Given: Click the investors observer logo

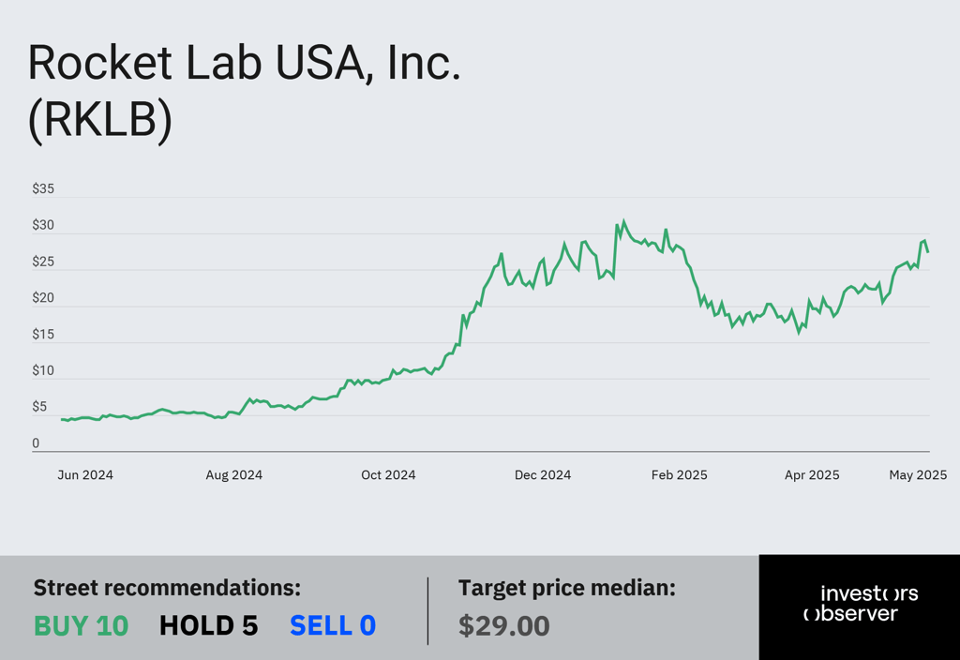Looking at the screenshot, I should point(861,603).
